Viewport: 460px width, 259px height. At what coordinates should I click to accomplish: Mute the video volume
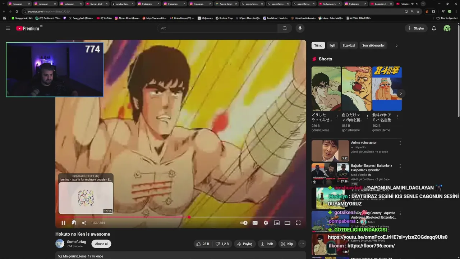84,223
